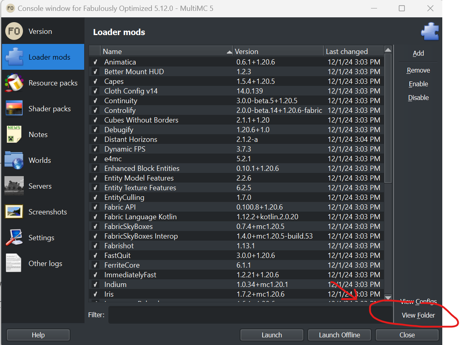
Task: Select the FastQuit mod name
Action: click(x=117, y=256)
